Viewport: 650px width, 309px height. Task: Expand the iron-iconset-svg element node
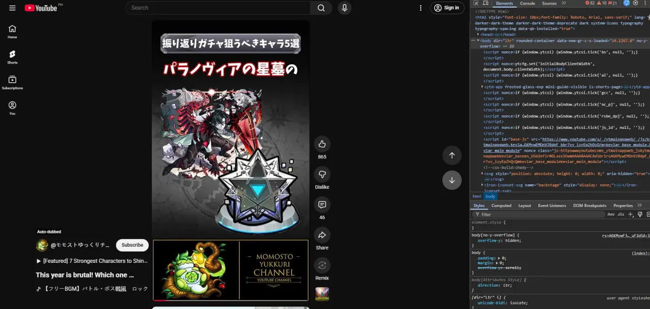[x=482, y=185]
